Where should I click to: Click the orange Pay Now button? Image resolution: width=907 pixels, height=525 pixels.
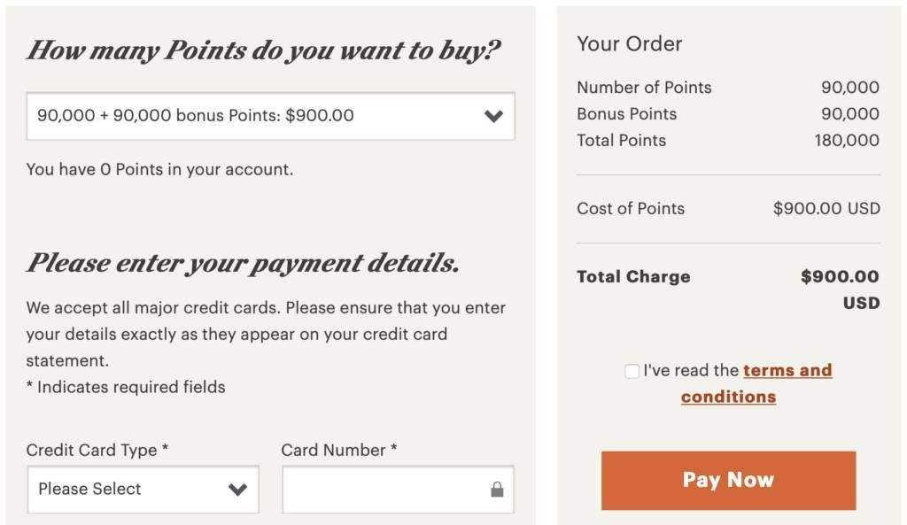[x=728, y=481]
